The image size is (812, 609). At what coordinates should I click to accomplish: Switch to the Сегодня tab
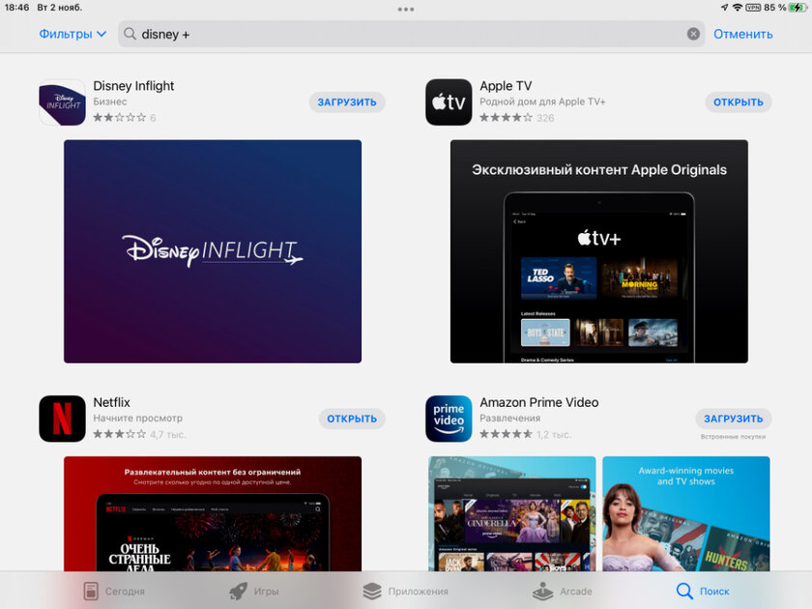point(114,591)
